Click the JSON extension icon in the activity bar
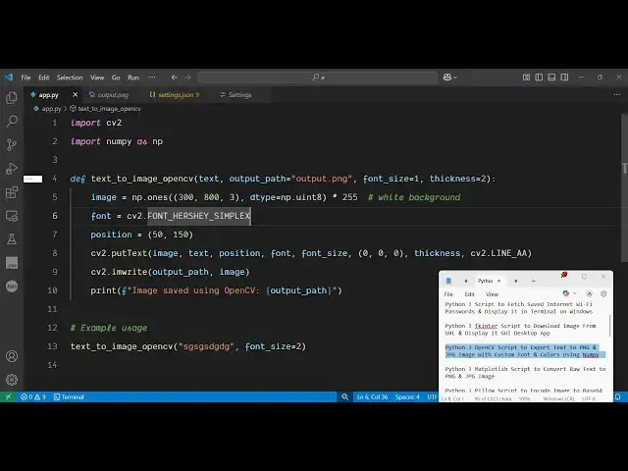Viewport: 628px width, 471px height. [x=12, y=286]
